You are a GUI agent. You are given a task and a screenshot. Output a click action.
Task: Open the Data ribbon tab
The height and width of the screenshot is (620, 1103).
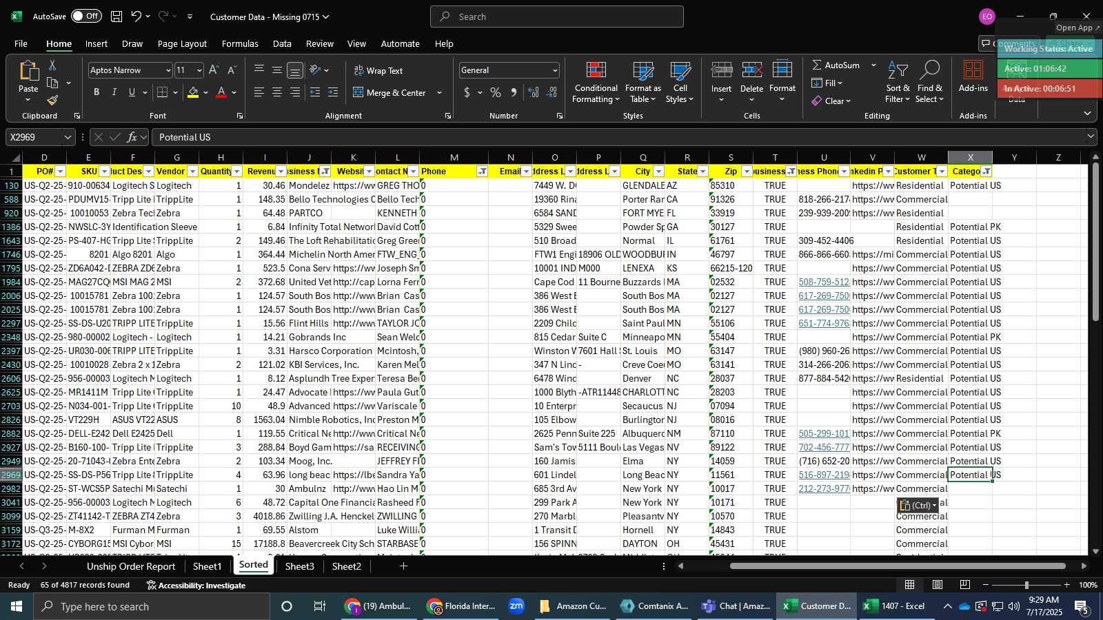(x=282, y=43)
